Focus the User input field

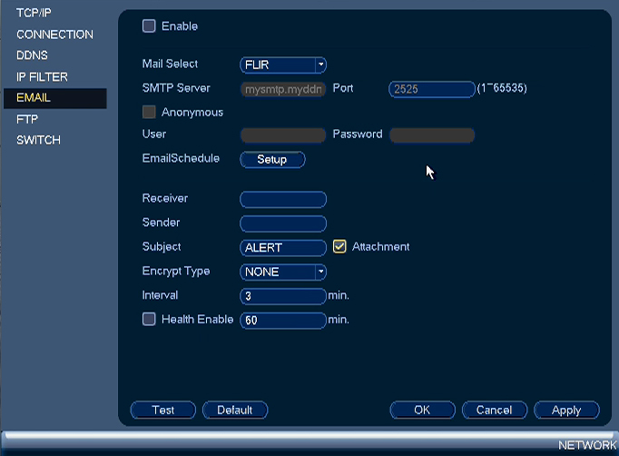(x=283, y=135)
